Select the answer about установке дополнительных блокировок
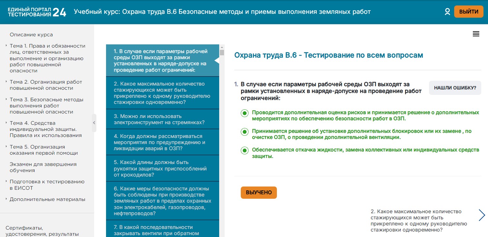 244,132
